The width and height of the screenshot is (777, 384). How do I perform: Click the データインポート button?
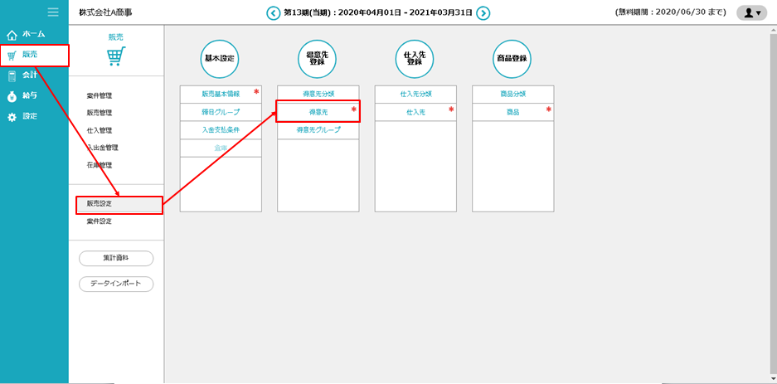(x=116, y=284)
